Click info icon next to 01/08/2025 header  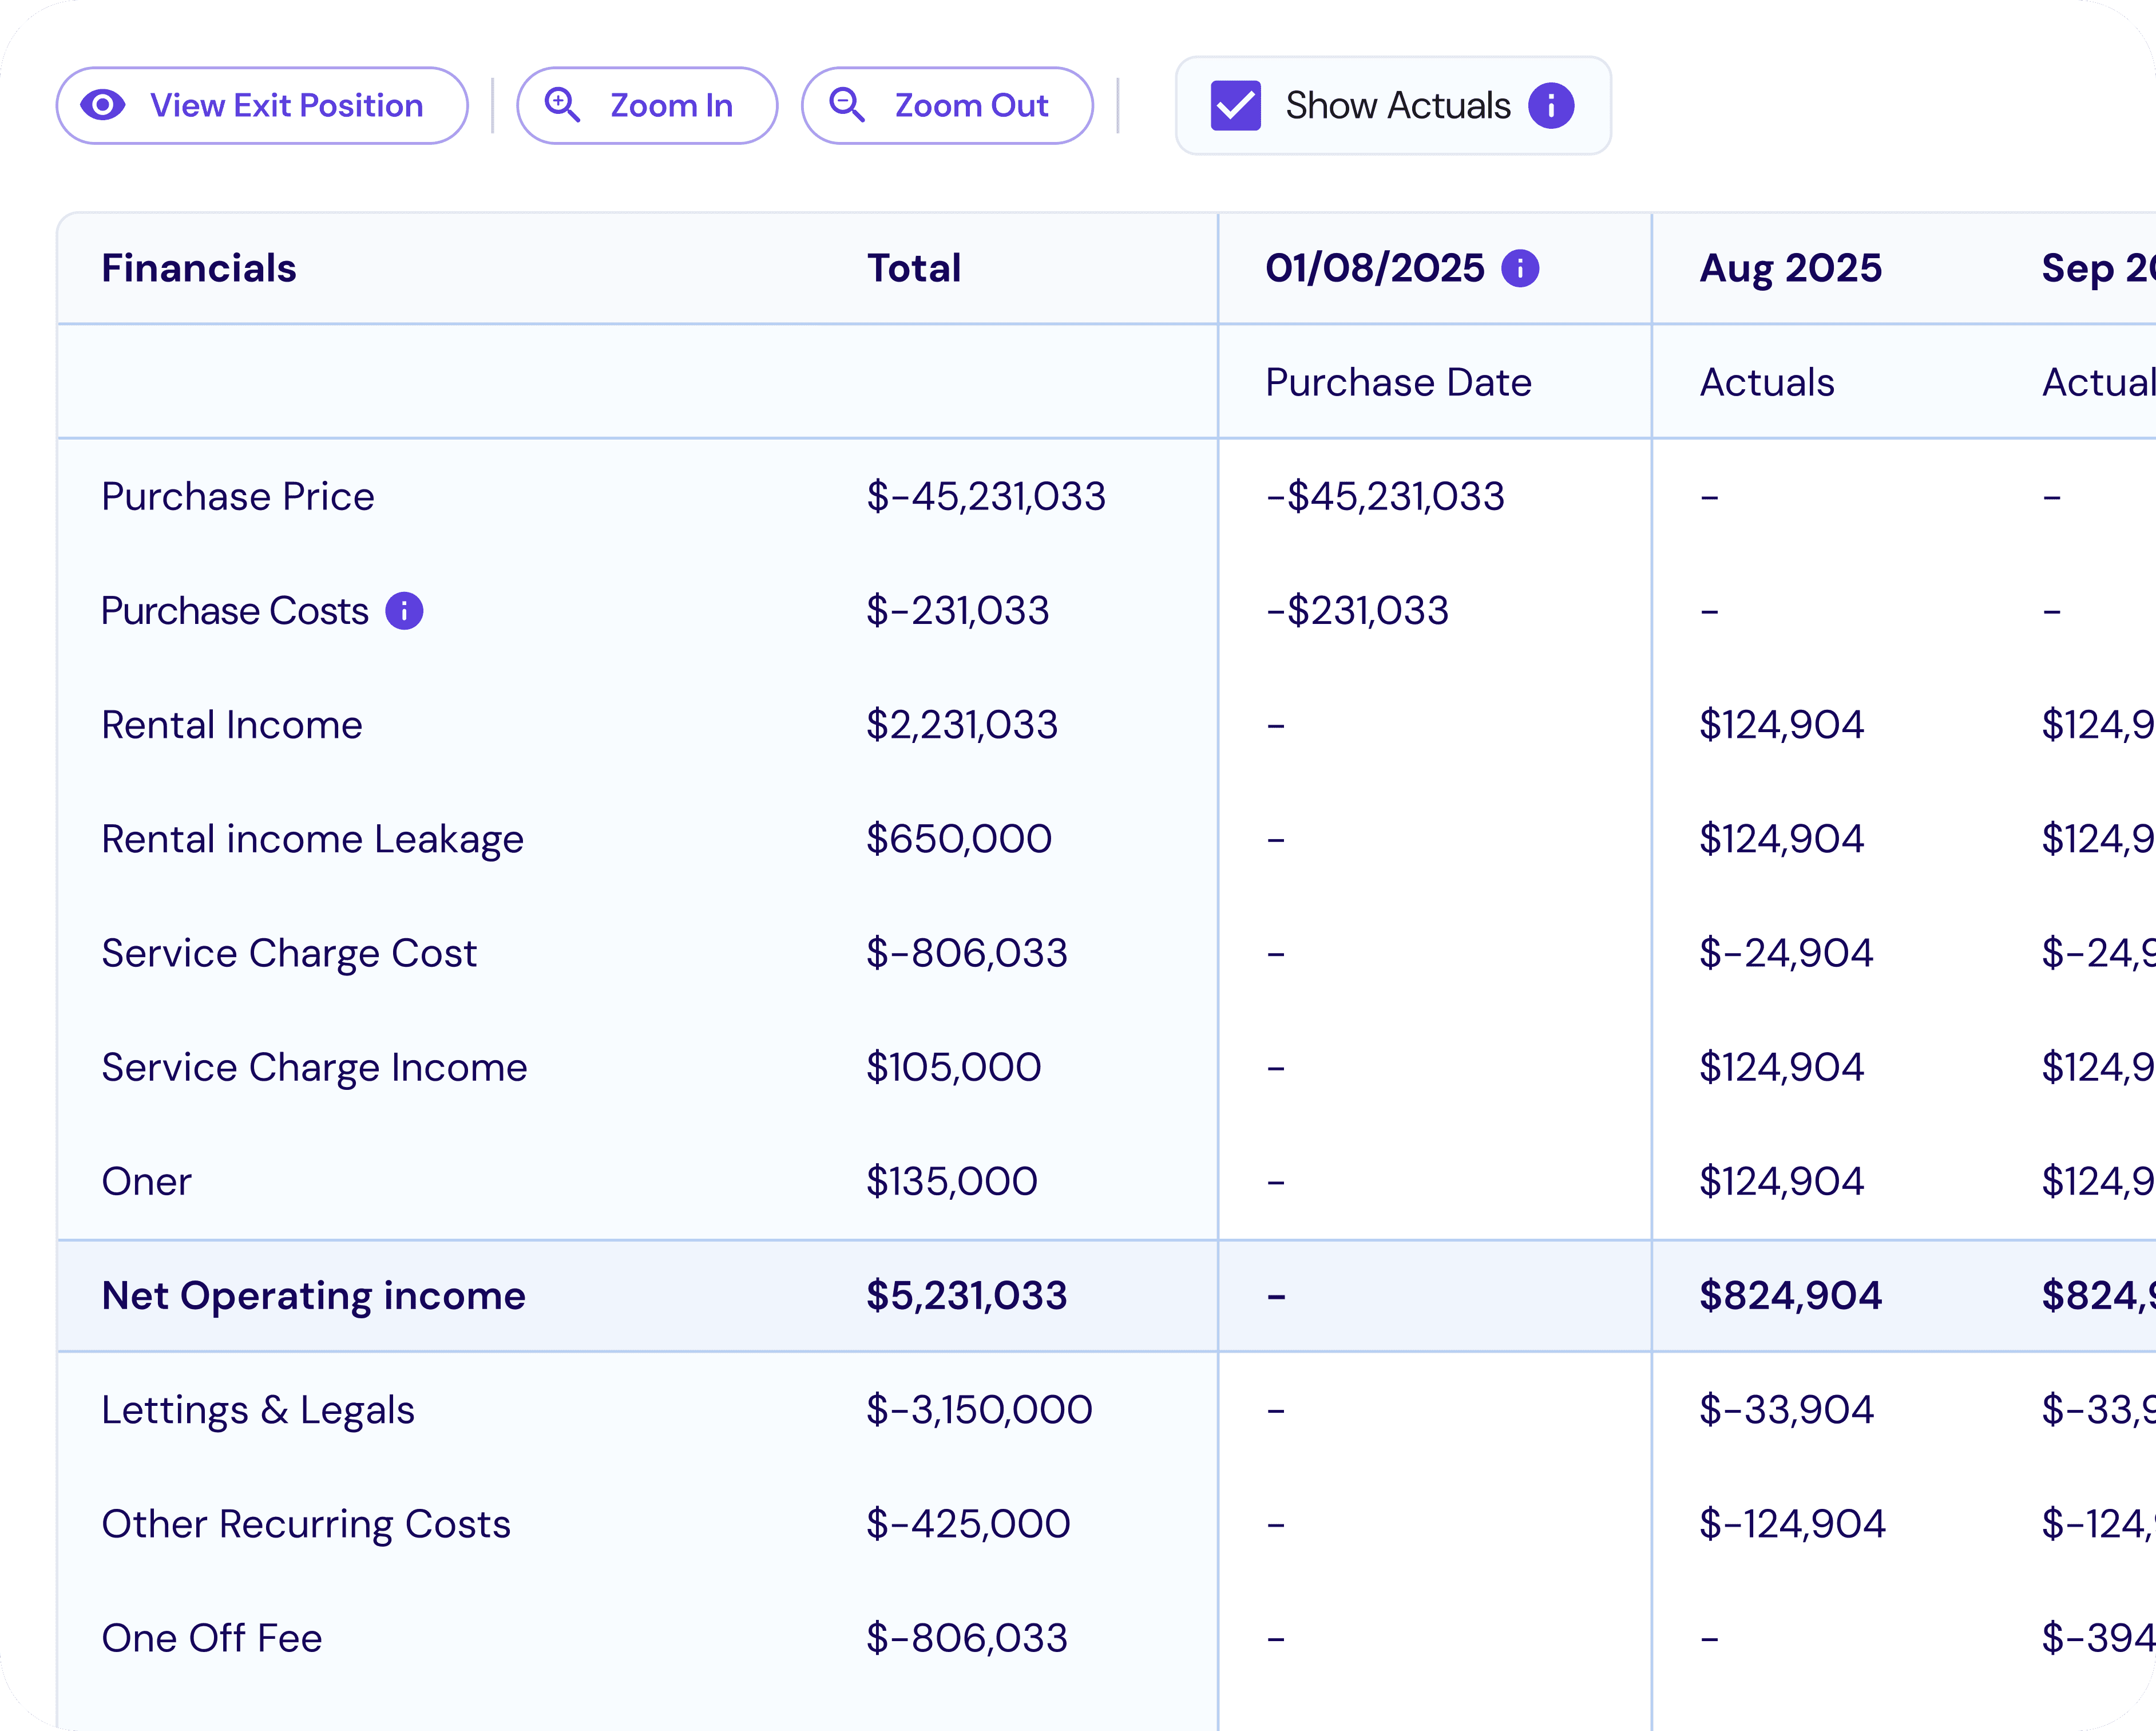click(x=1519, y=268)
